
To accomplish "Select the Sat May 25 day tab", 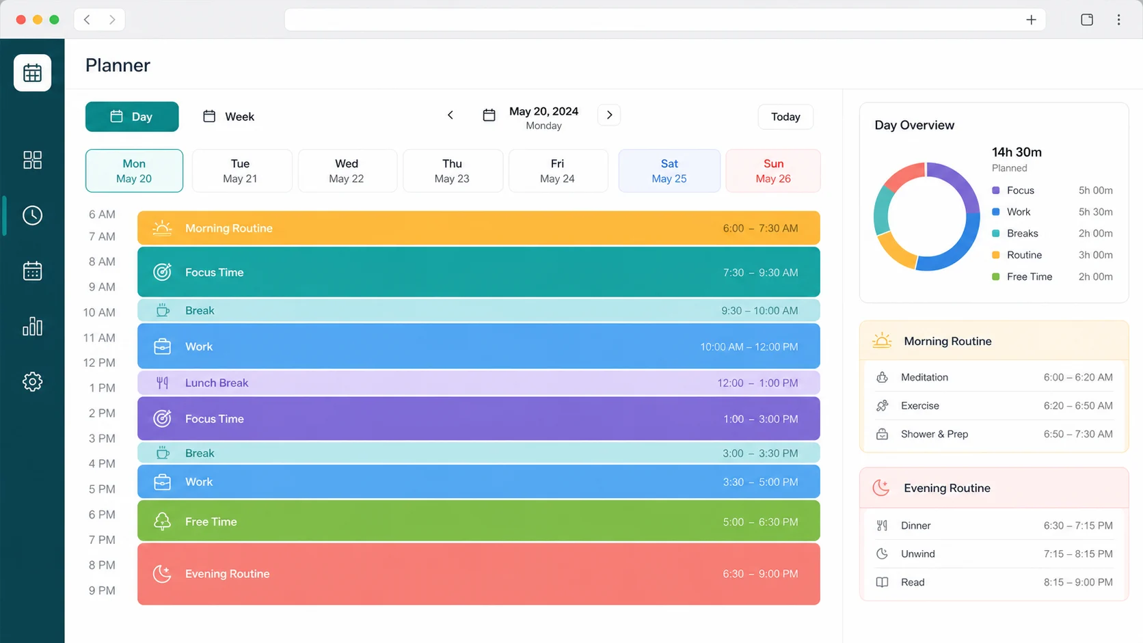I will point(669,171).
